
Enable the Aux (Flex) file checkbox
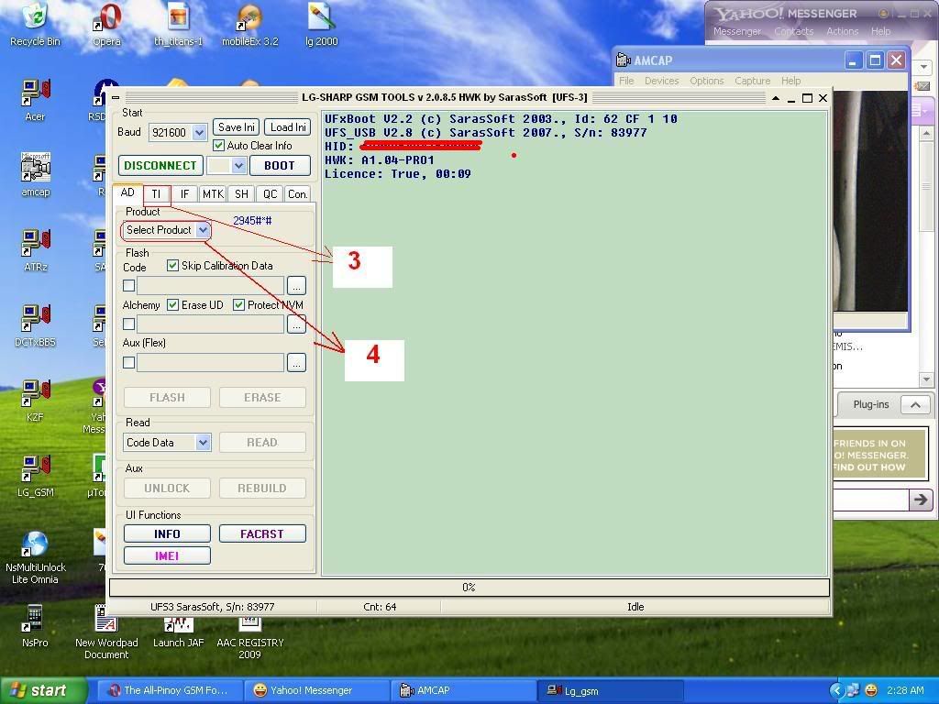[x=128, y=362]
